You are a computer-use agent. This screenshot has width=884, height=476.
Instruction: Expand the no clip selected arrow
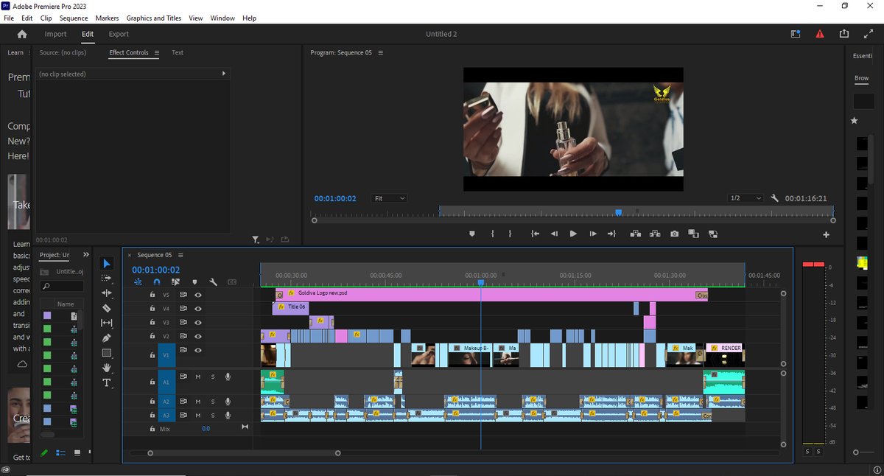(224, 74)
